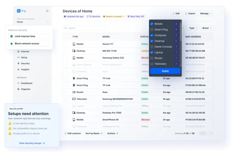This screenshot has width=246, height=153.
Task: Open Organize in the Workspace section
Action: 26,89
